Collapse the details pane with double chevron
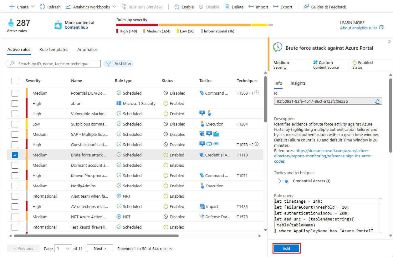393x257 pixels. pyautogui.click(x=389, y=42)
